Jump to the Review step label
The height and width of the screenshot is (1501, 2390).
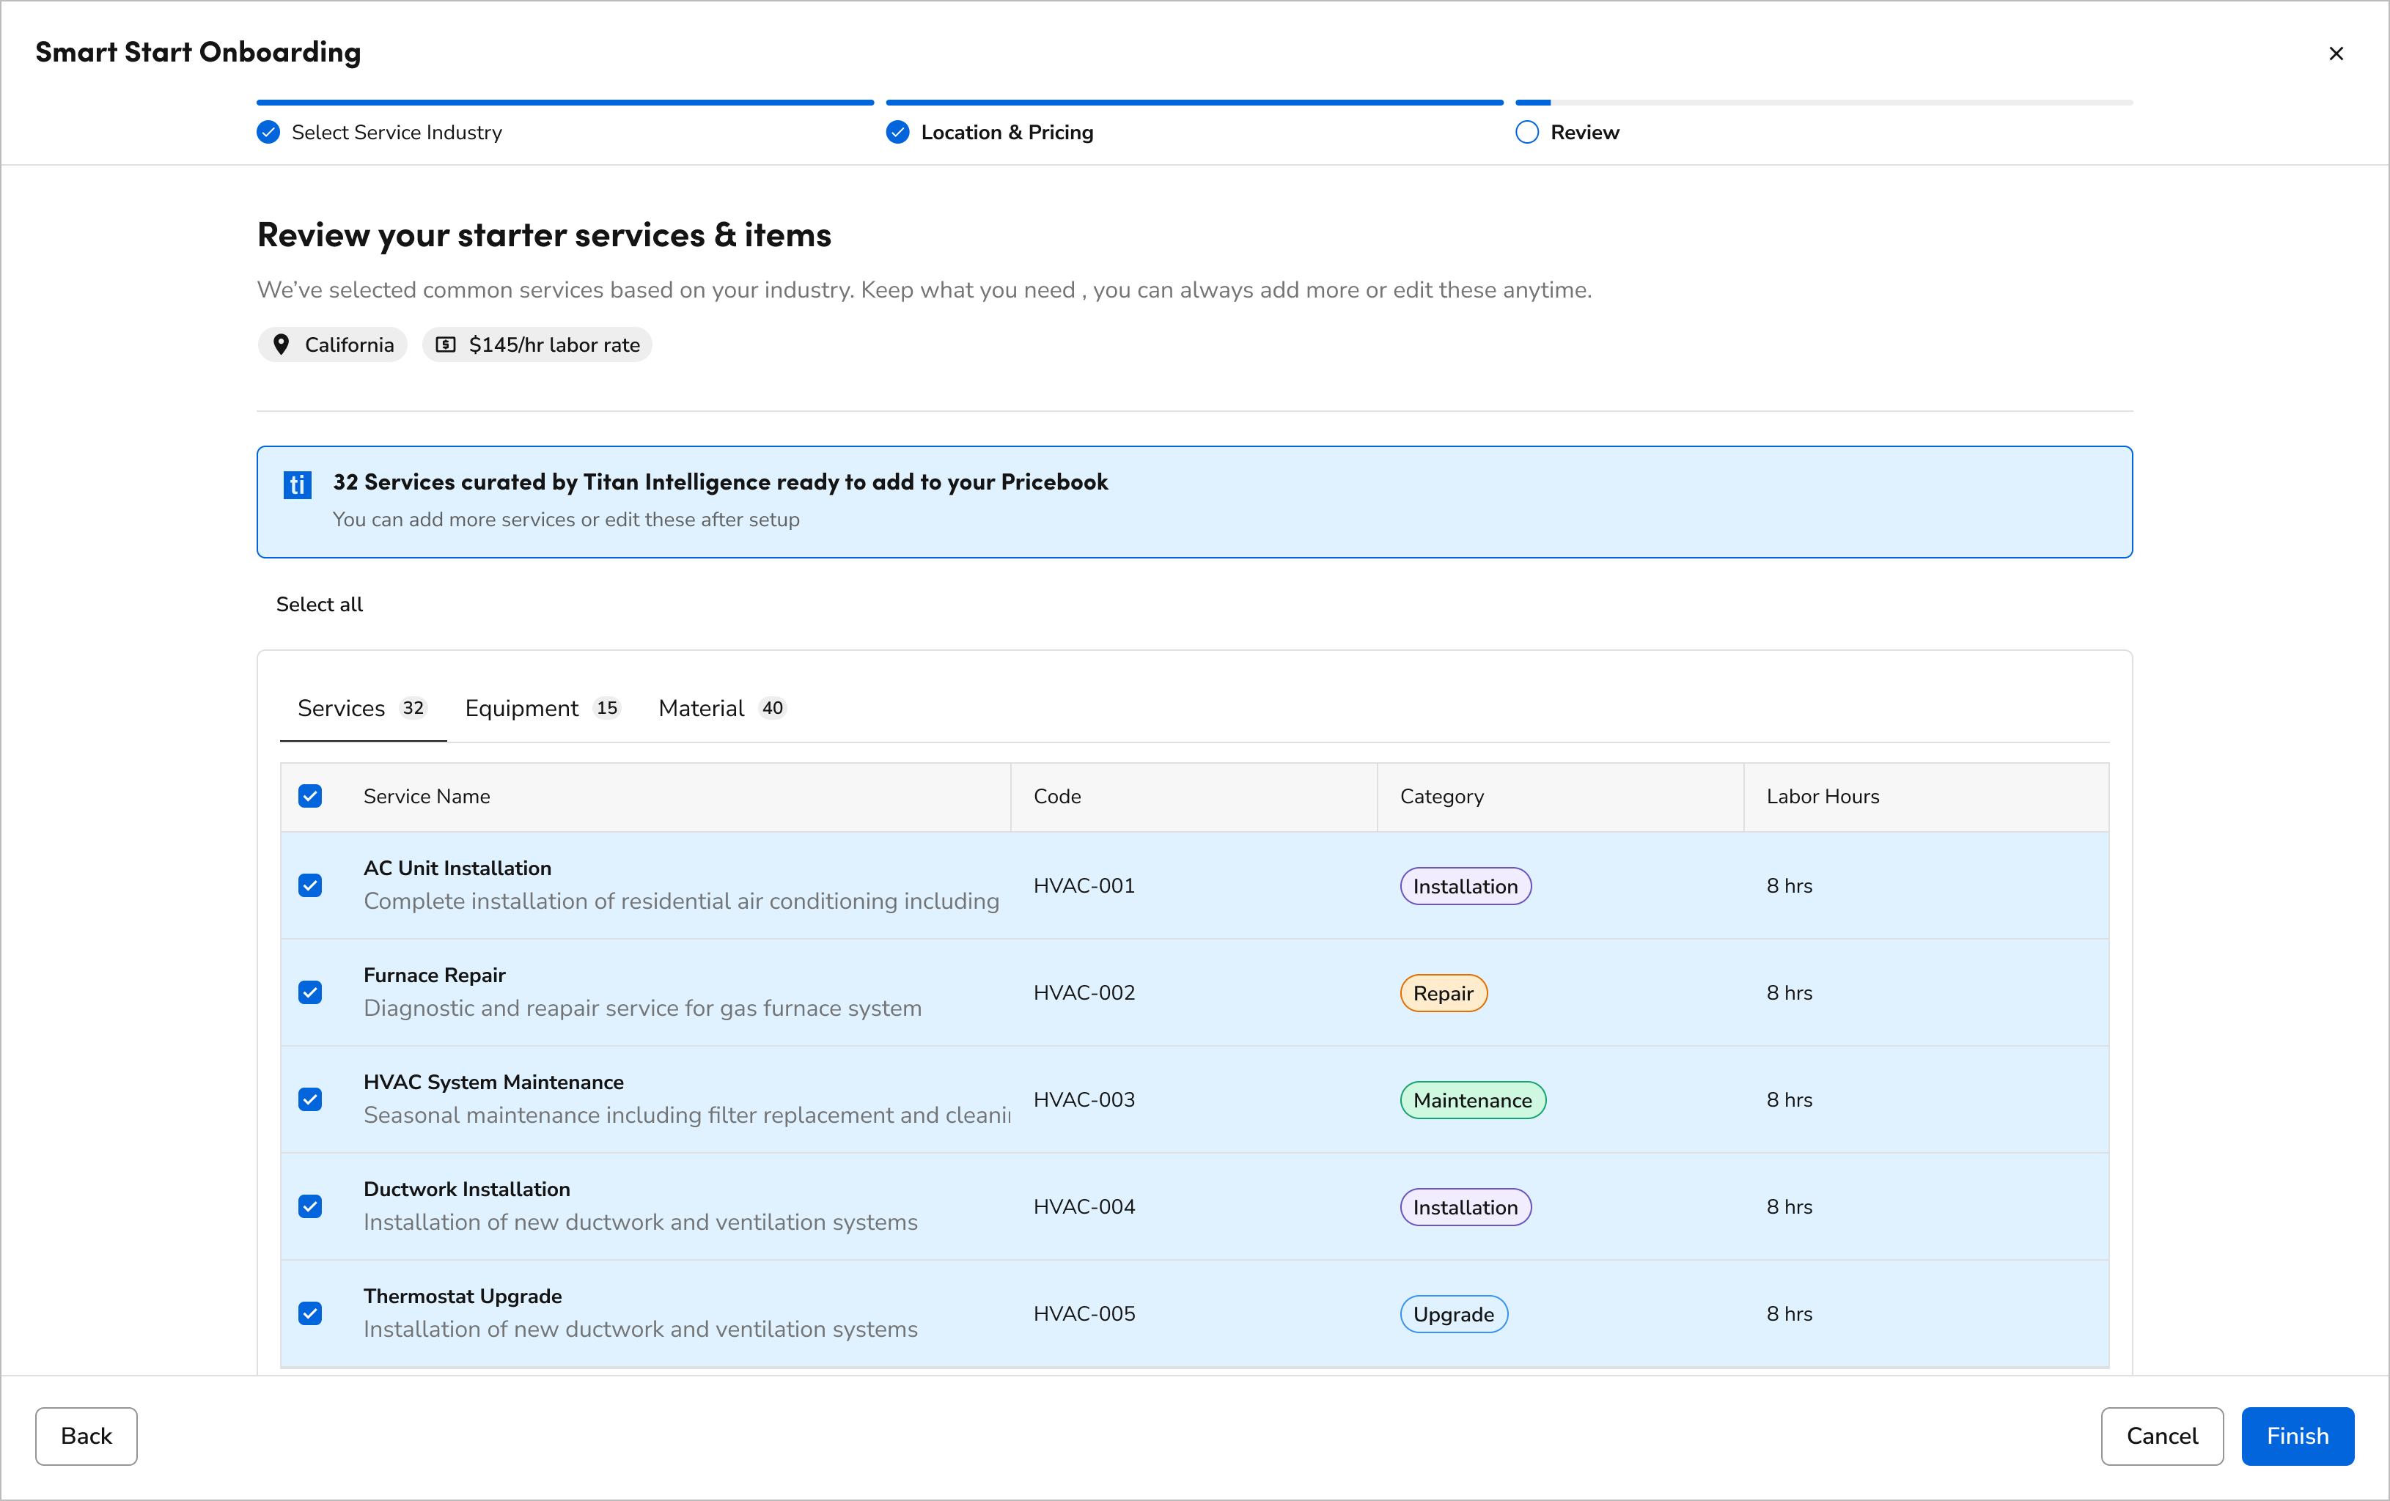tap(1584, 132)
